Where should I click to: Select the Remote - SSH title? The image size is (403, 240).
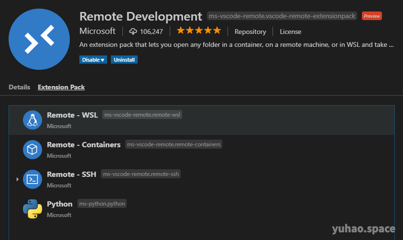(71, 174)
